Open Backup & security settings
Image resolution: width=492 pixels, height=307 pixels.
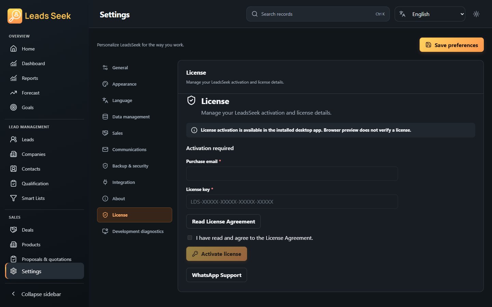[135, 166]
